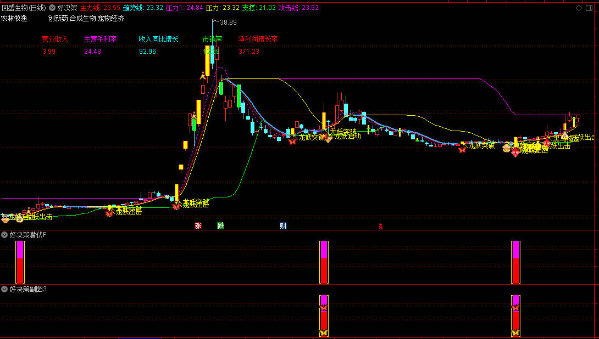Click the 主营毛利率 label

click(100, 39)
